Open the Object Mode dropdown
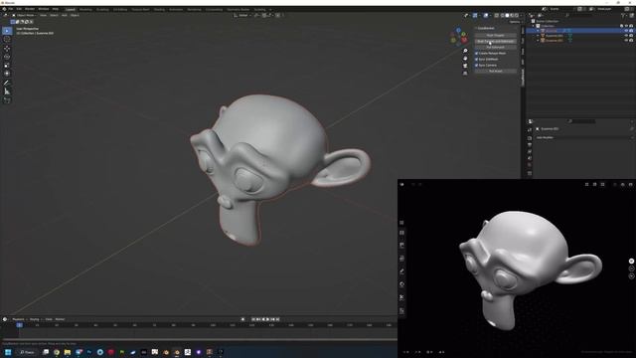The image size is (636, 358). [25, 16]
